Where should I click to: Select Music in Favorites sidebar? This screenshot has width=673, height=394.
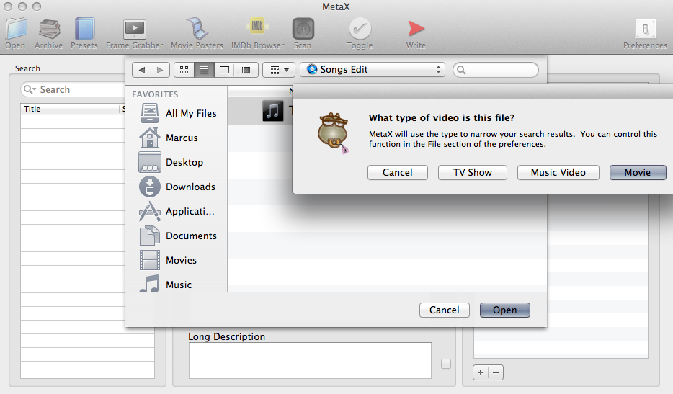[x=166, y=283]
